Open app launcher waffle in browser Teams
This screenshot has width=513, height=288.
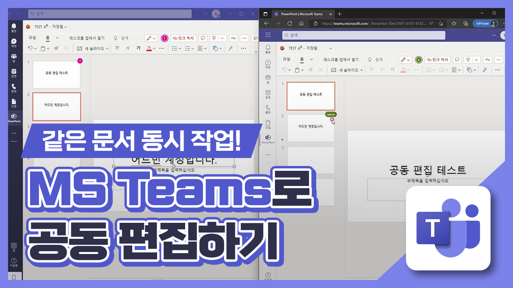pos(268,35)
